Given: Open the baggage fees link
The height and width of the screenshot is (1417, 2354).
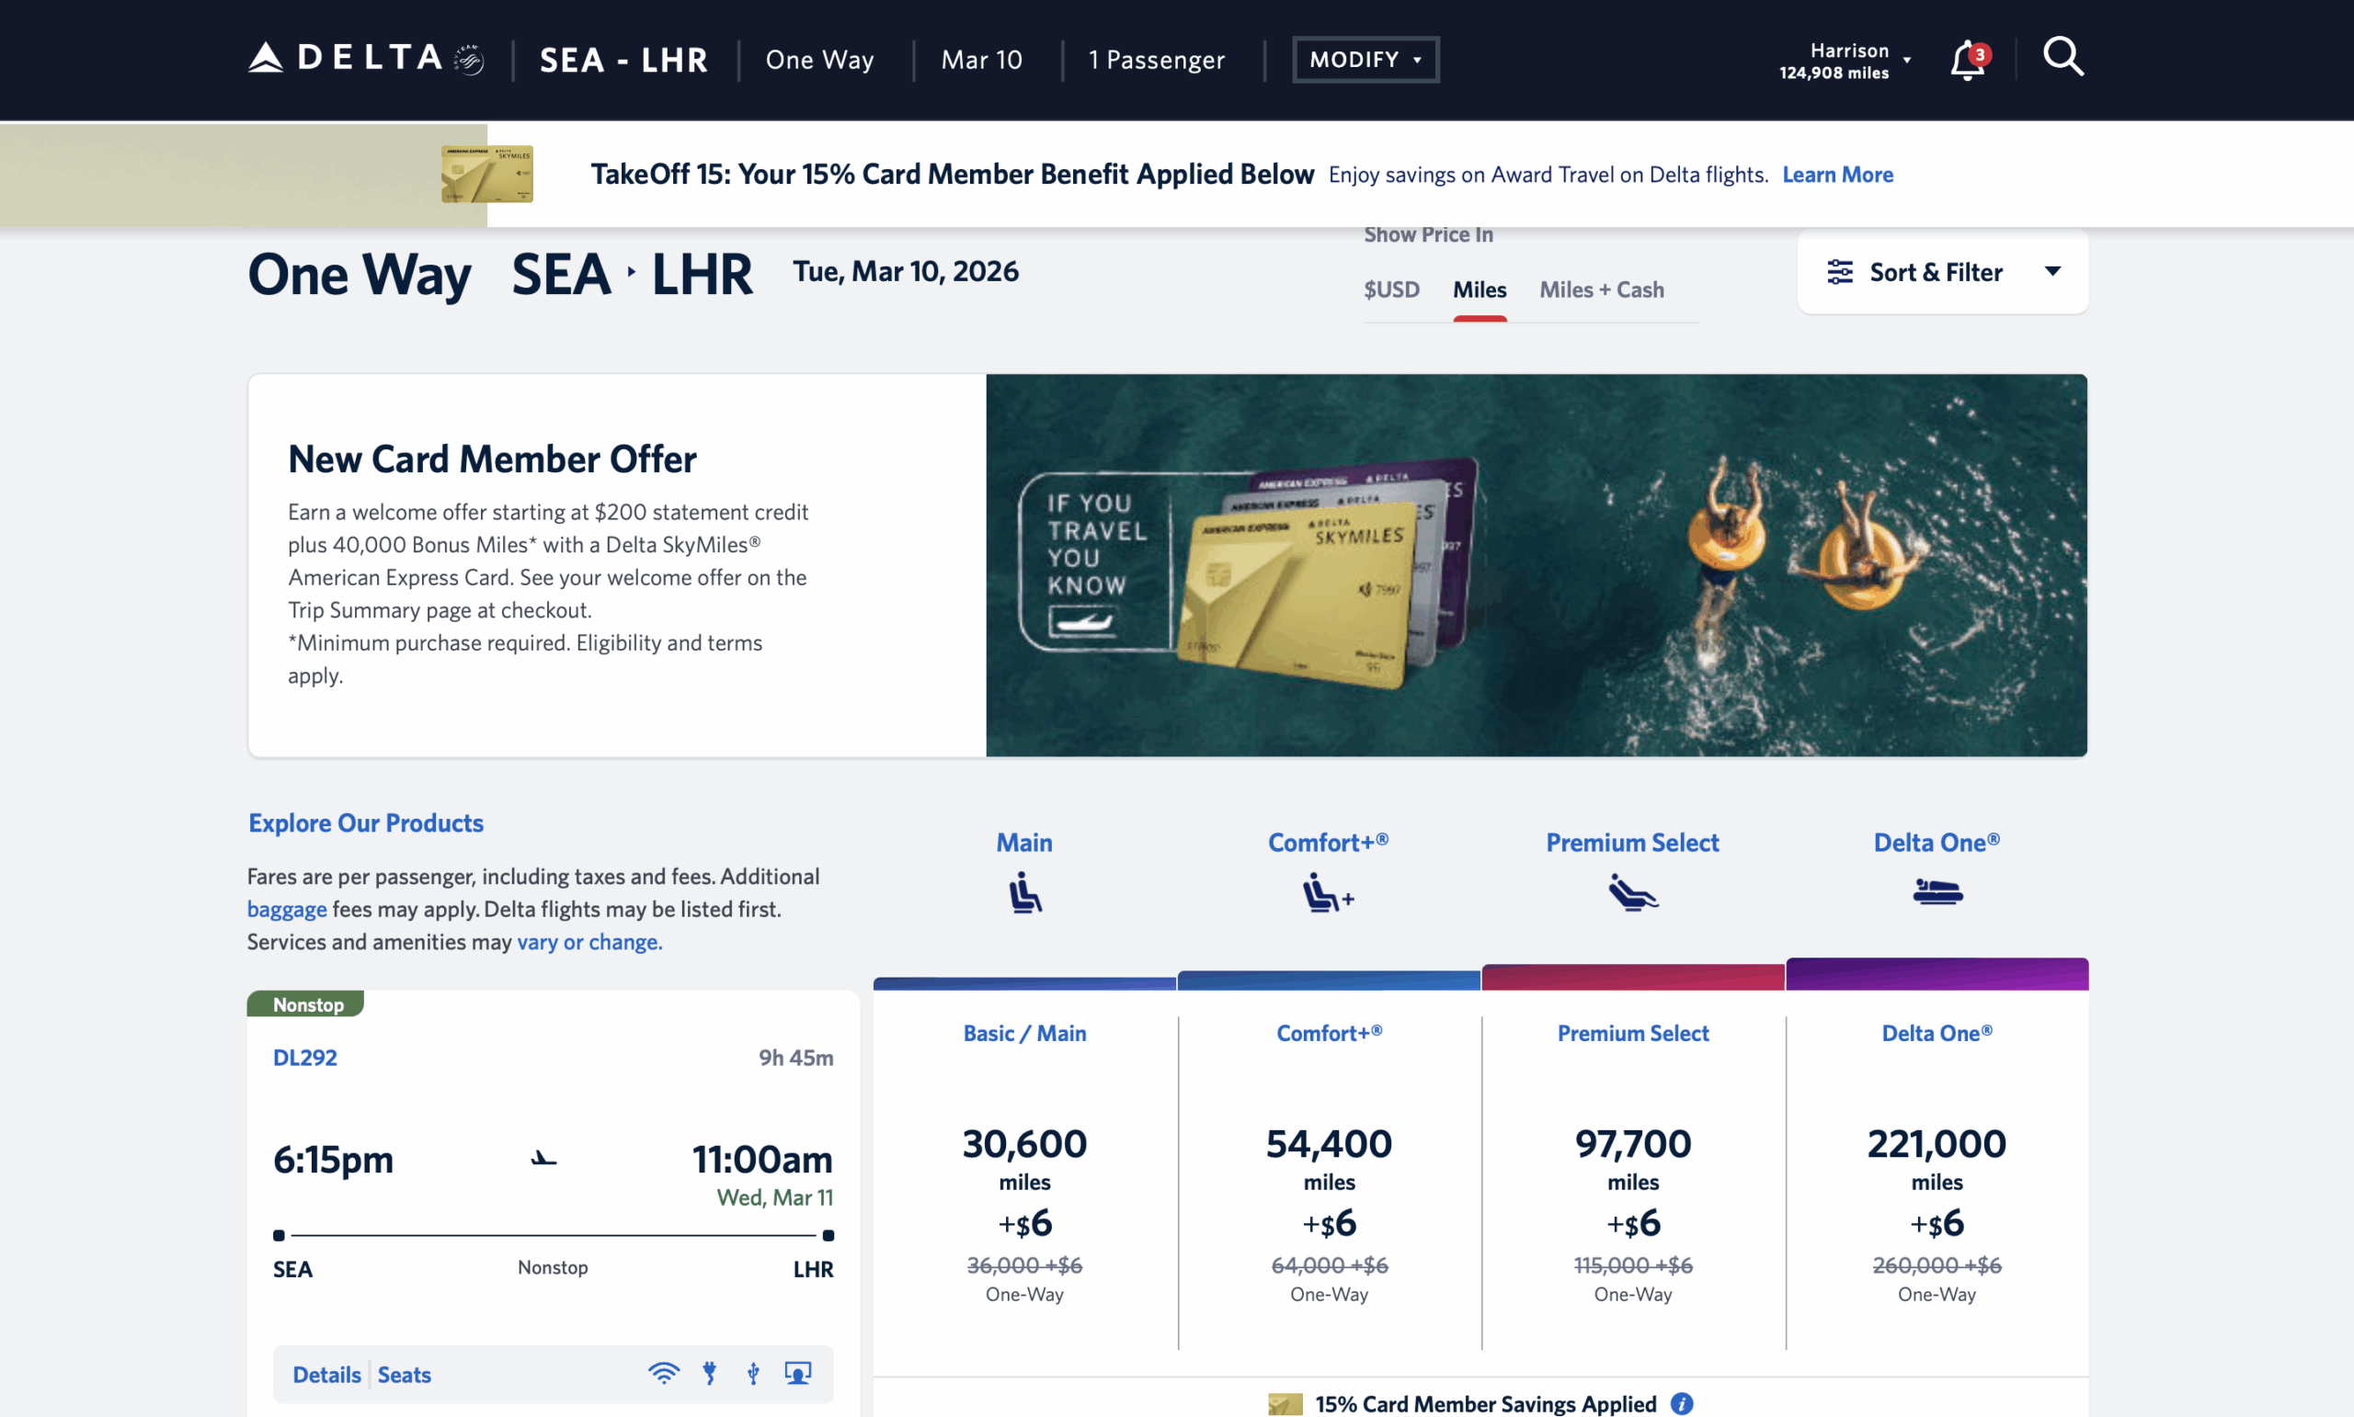Looking at the screenshot, I should point(287,909).
